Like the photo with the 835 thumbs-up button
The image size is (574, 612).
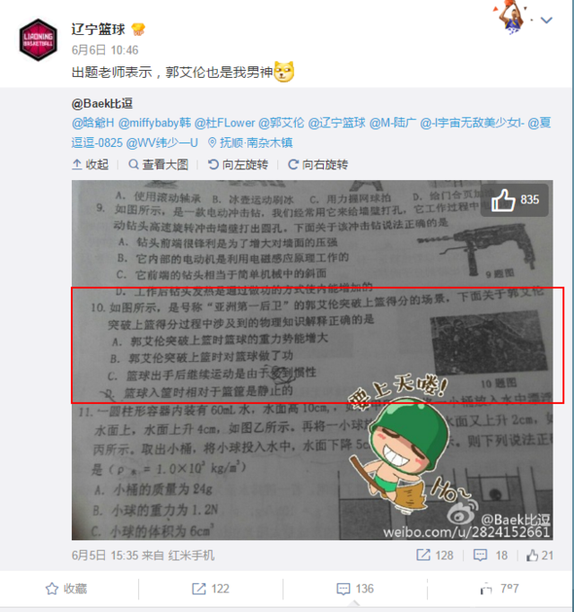point(515,200)
